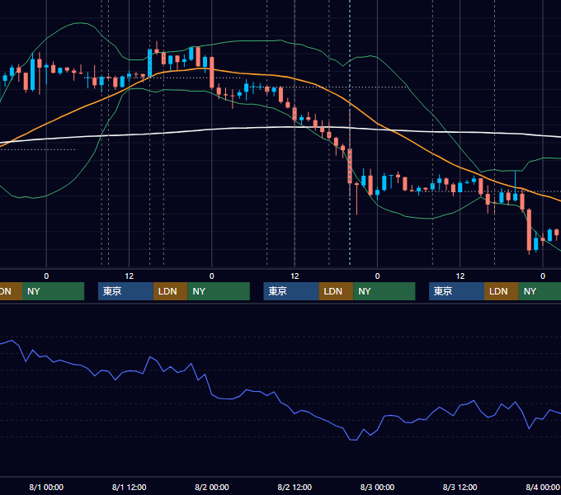Click the NY session block preceding first 東京 block
The image size is (561, 495).
point(53,291)
